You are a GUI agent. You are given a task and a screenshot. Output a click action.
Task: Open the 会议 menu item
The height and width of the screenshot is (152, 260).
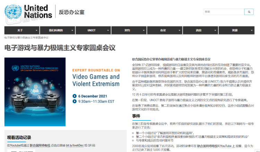coord(163,30)
